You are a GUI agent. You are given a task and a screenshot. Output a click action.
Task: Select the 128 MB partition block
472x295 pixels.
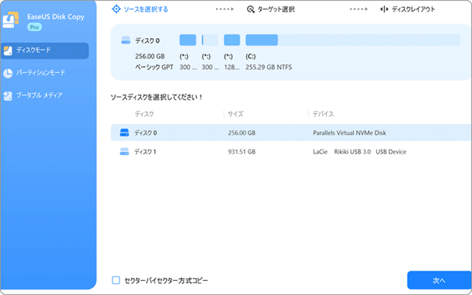click(x=232, y=40)
